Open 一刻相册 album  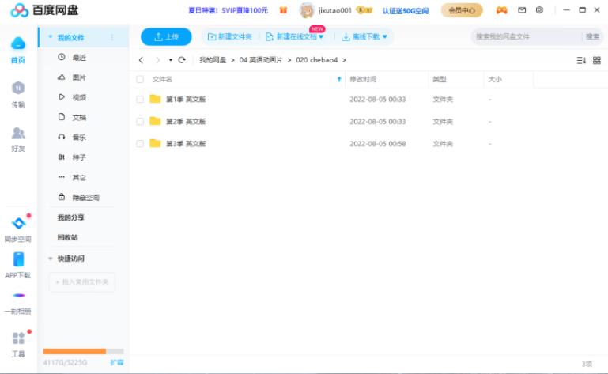[18, 296]
